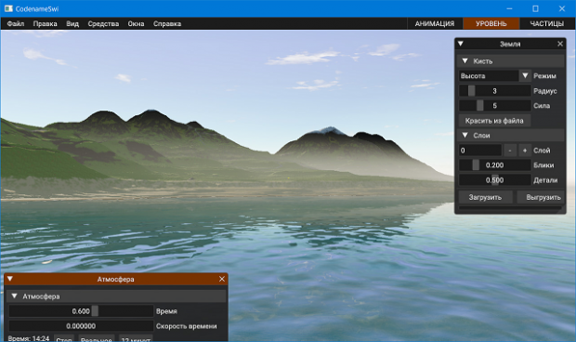The width and height of the screenshot is (576, 342).
Task: Open the Файл menu
Action: click(16, 23)
